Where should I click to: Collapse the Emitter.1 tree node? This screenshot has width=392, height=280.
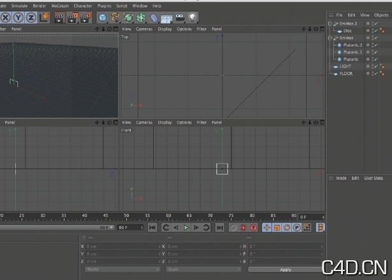pos(330,24)
